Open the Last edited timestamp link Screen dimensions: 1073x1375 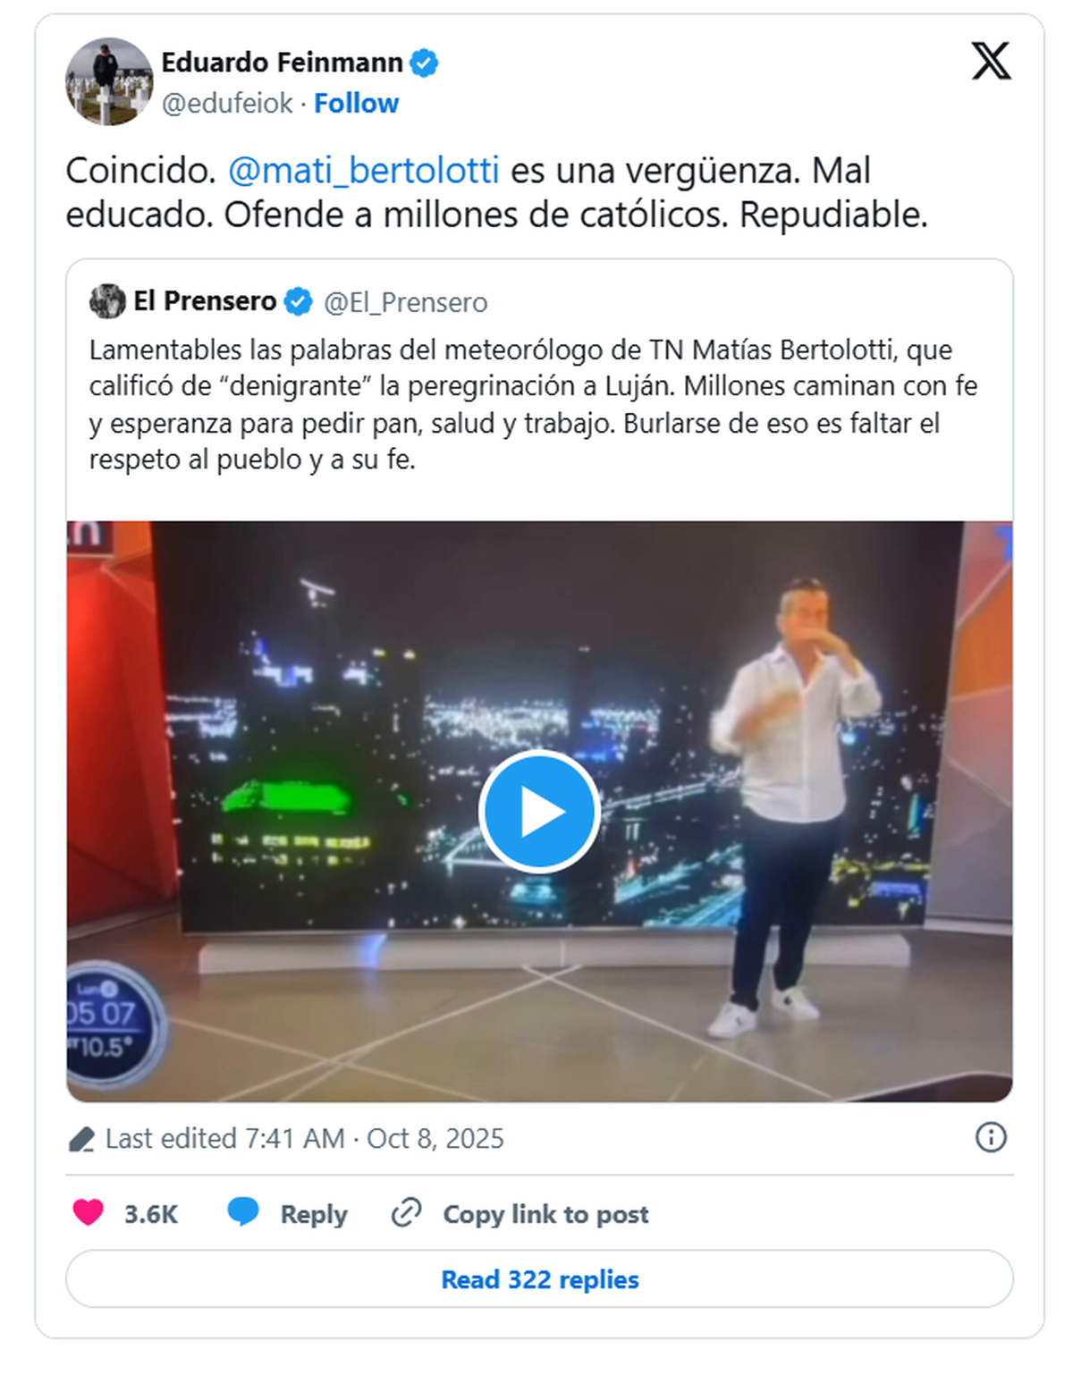304,1138
